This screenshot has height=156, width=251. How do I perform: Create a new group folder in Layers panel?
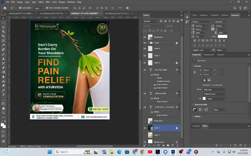[168, 145]
